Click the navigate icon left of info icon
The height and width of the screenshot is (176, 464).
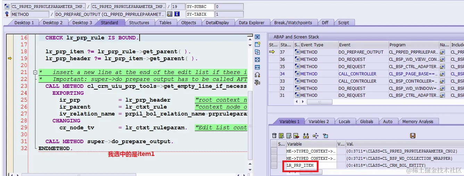[169, 14]
